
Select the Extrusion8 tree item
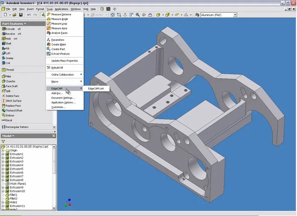pos(17,180)
